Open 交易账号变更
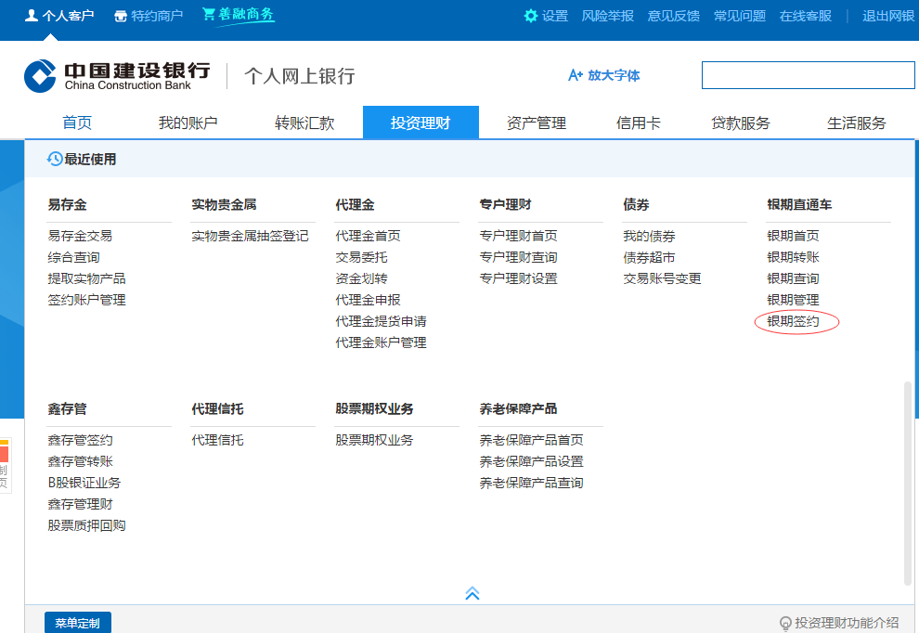Image resolution: width=919 pixels, height=633 pixels. pyautogui.click(x=662, y=278)
